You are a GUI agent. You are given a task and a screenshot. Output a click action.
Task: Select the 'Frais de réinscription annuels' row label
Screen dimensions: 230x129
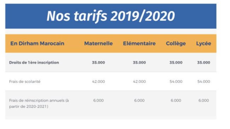[x=39, y=103]
